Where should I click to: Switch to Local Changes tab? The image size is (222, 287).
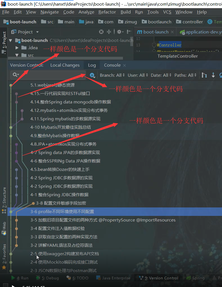[x=65, y=65]
